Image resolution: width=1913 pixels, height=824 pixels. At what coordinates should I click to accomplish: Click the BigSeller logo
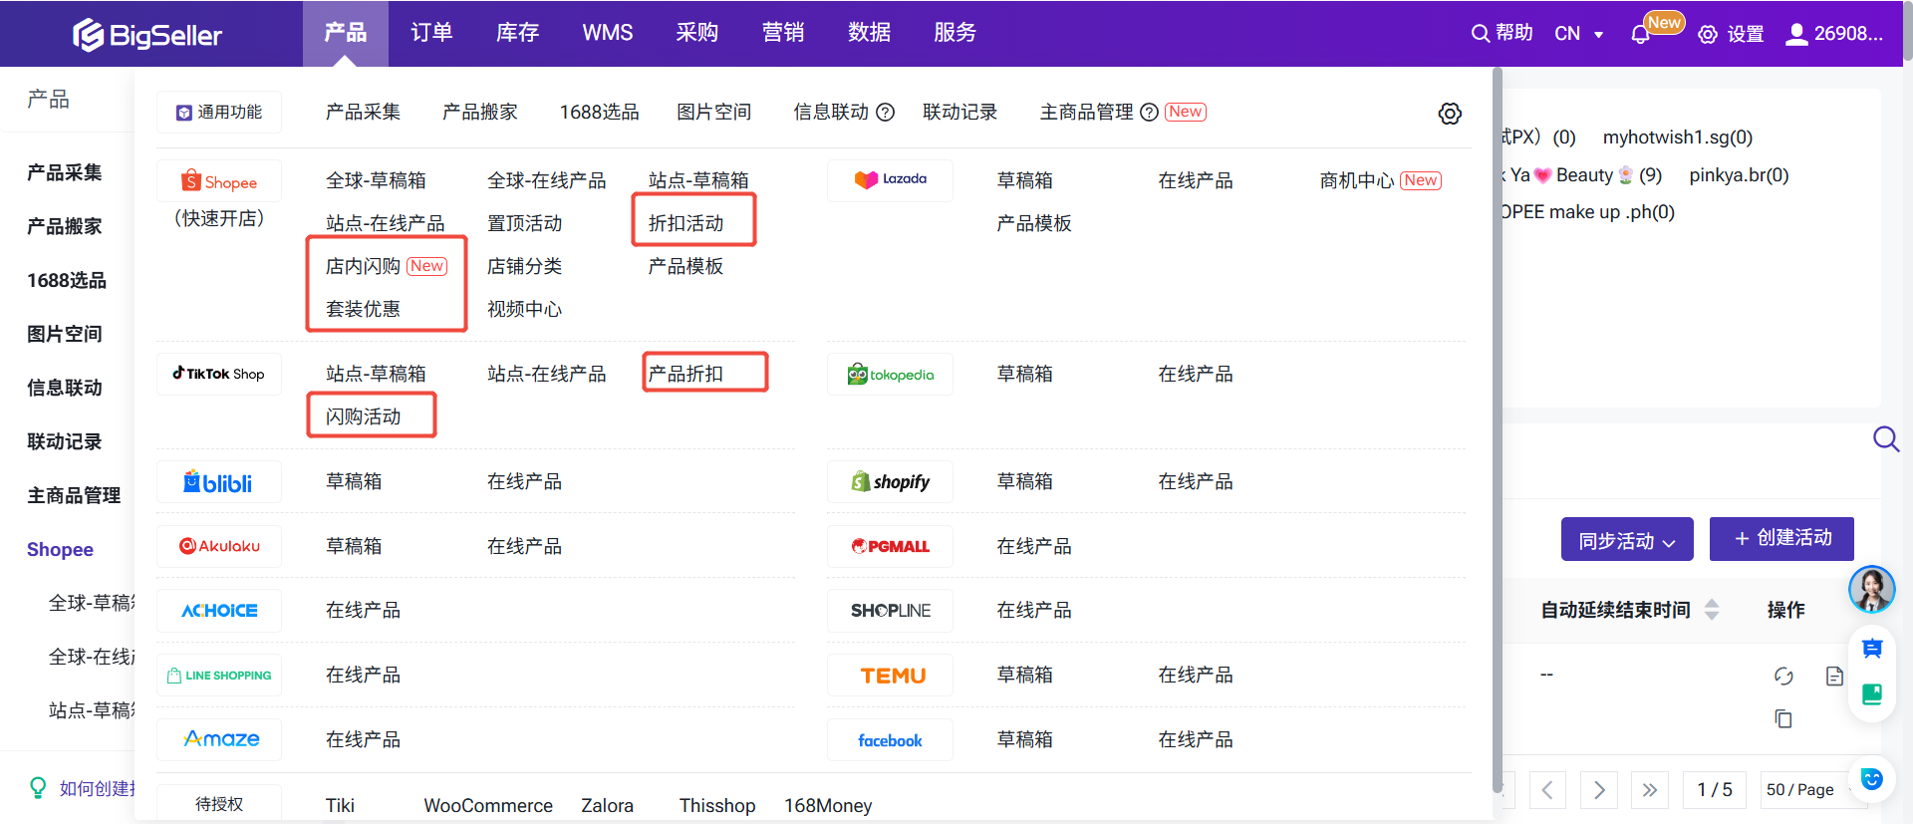147,35
